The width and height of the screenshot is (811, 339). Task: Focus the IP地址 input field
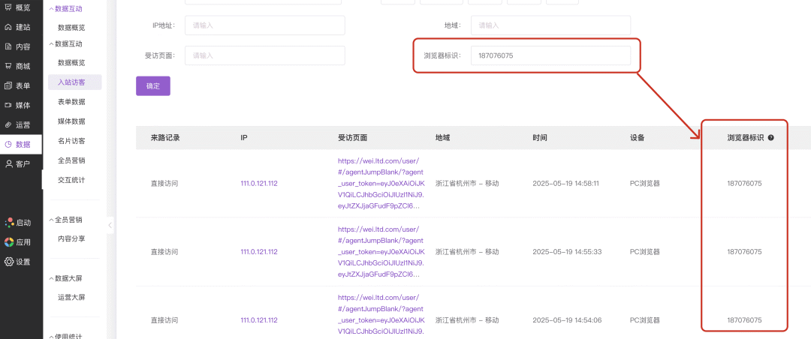point(265,25)
